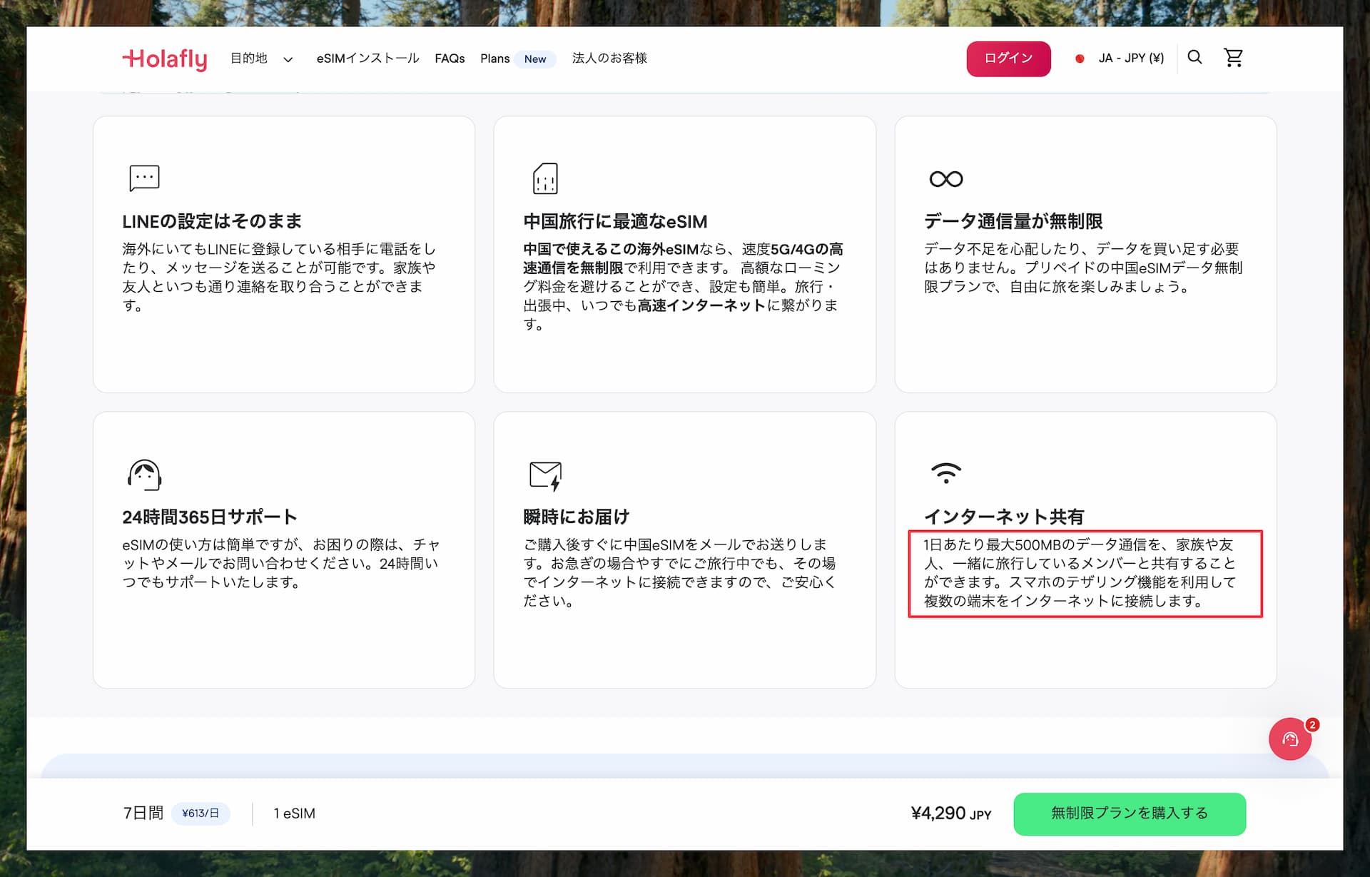Click the infinity icon above データ通信量が無制限
1370x877 pixels.
(x=945, y=178)
